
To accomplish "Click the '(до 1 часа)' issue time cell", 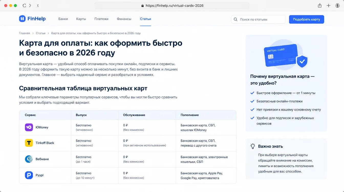I will coord(83,162).
